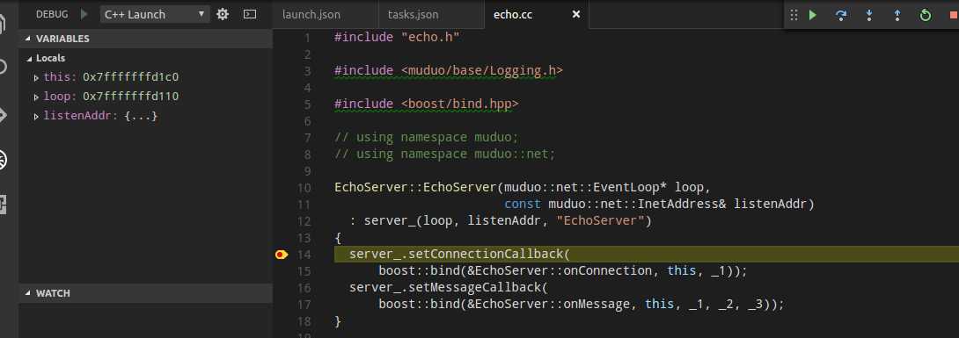The width and height of the screenshot is (959, 338).
Task: Click the '// using namespace muduo;' comment
Action: 427,137
